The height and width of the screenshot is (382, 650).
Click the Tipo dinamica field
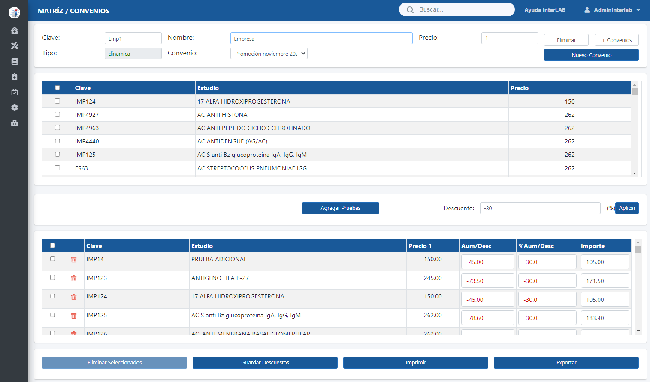point(133,54)
